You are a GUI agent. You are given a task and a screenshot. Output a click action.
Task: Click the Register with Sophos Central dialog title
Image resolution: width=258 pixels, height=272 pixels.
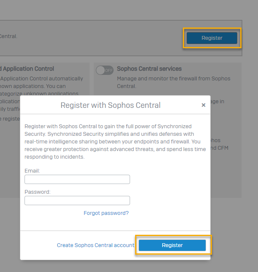(111, 105)
